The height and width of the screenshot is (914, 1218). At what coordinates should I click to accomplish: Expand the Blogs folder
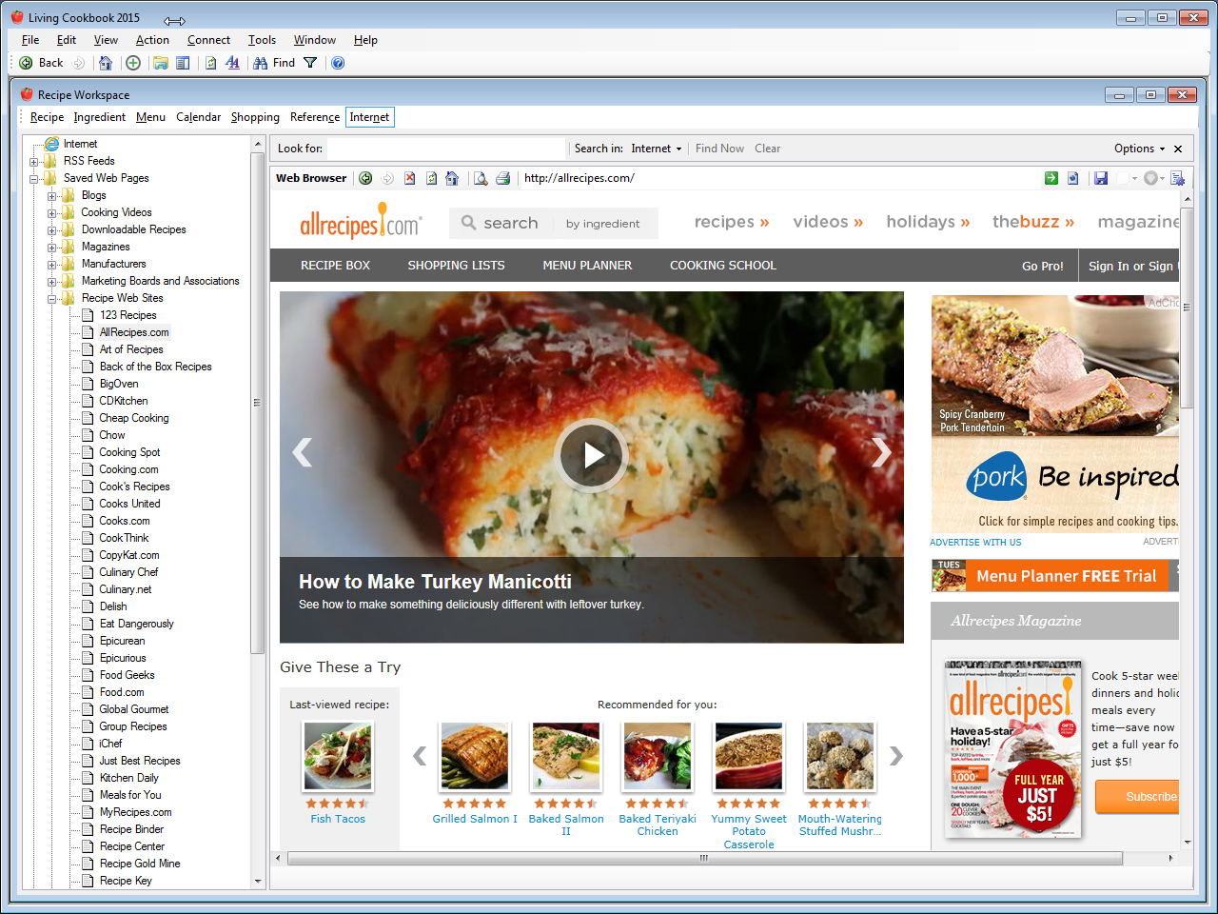[x=52, y=196]
